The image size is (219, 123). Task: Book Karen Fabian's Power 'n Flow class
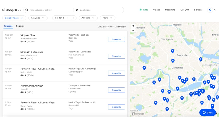pos(116,107)
